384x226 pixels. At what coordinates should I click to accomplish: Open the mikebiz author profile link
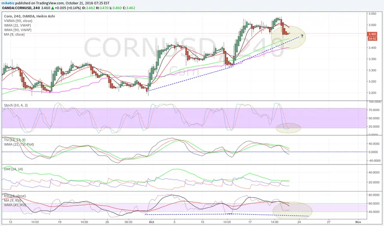coord(7,3)
